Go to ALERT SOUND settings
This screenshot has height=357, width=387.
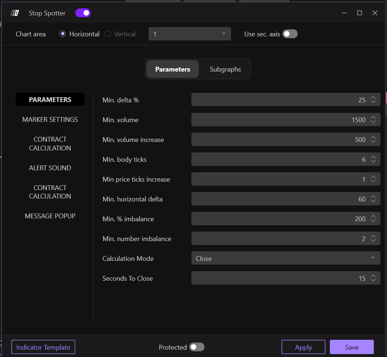tap(50, 168)
